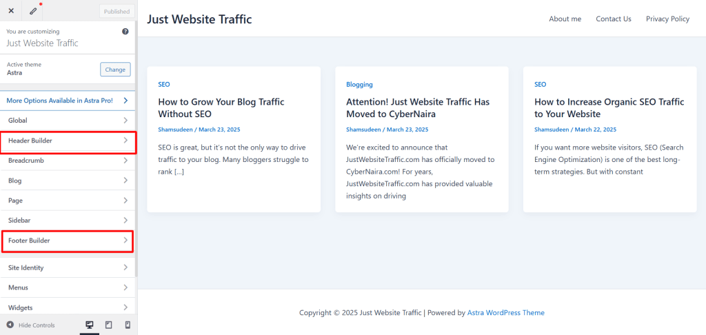Open the Privacy Policy menu link
This screenshot has height=335, width=706.
667,19
